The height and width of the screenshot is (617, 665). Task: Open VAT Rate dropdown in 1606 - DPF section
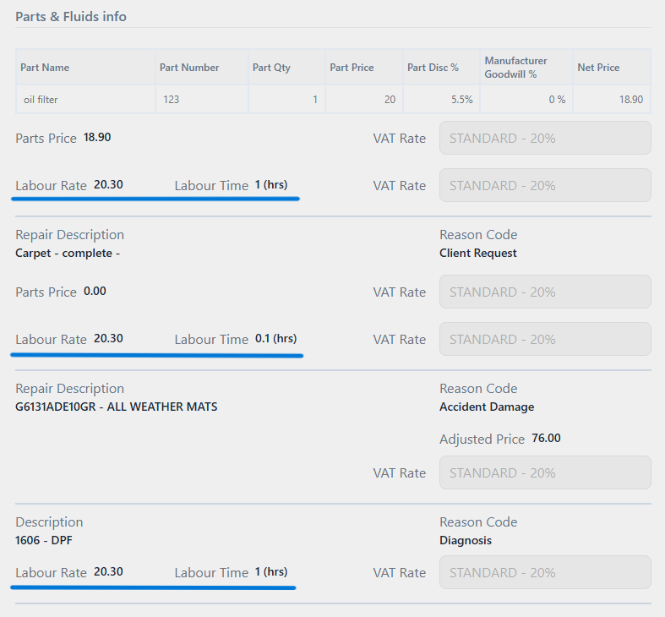(x=545, y=572)
